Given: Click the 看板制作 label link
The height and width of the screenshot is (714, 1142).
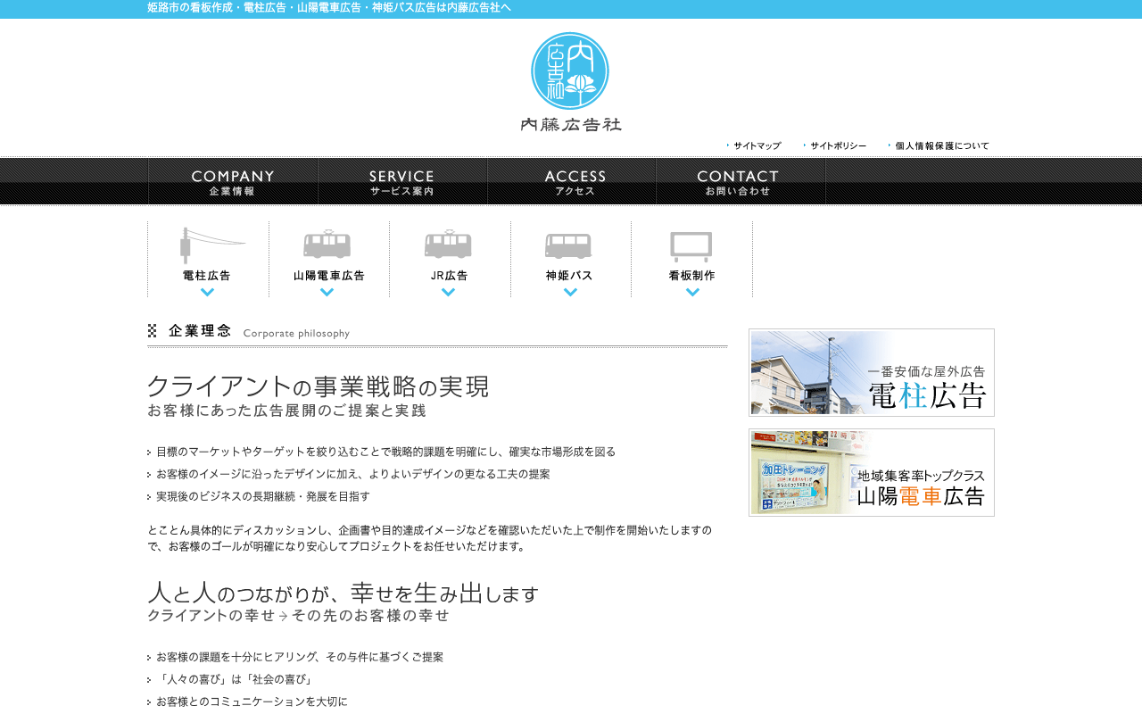Looking at the screenshot, I should pyautogui.click(x=692, y=276).
